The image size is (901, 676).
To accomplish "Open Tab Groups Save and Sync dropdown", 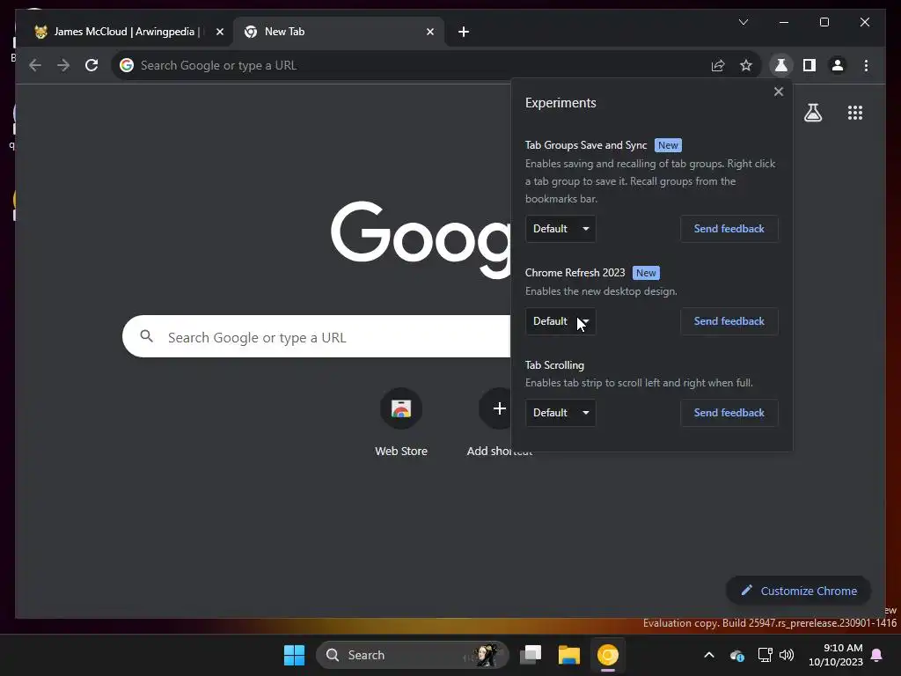I will [560, 229].
